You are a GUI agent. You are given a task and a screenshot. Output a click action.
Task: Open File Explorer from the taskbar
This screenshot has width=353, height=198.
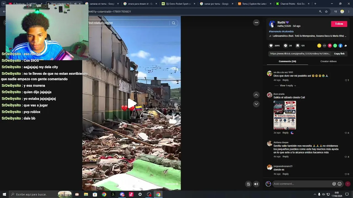tap(86, 194)
